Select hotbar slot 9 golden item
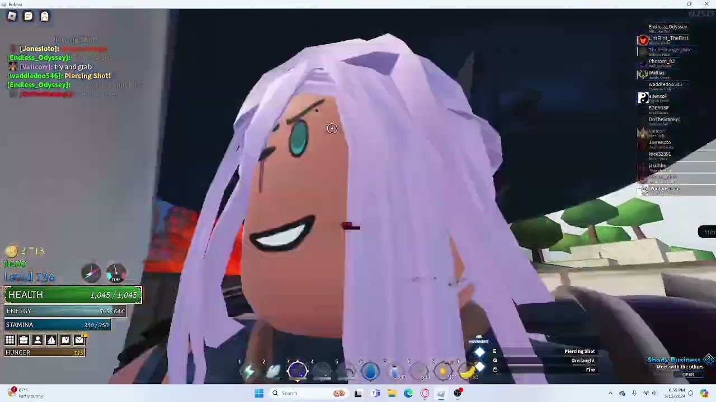716x402 pixels. pyautogui.click(x=443, y=370)
